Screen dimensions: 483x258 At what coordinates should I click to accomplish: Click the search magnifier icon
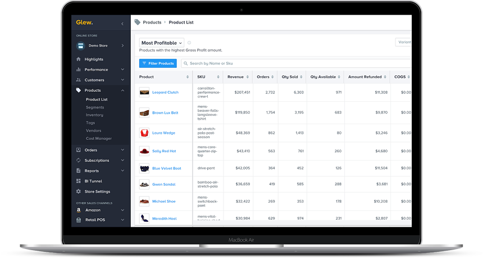(x=185, y=63)
